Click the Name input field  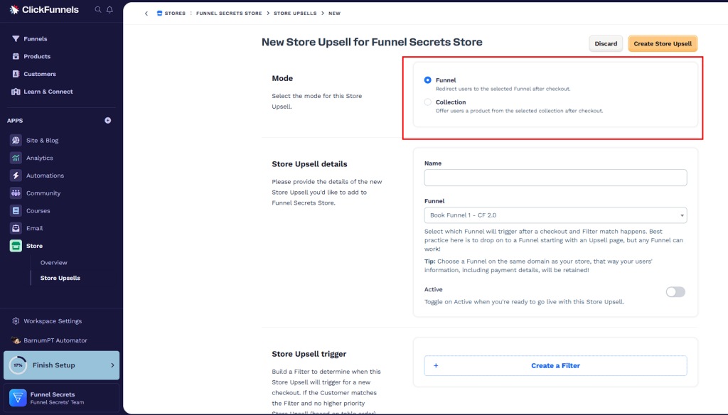tap(555, 178)
